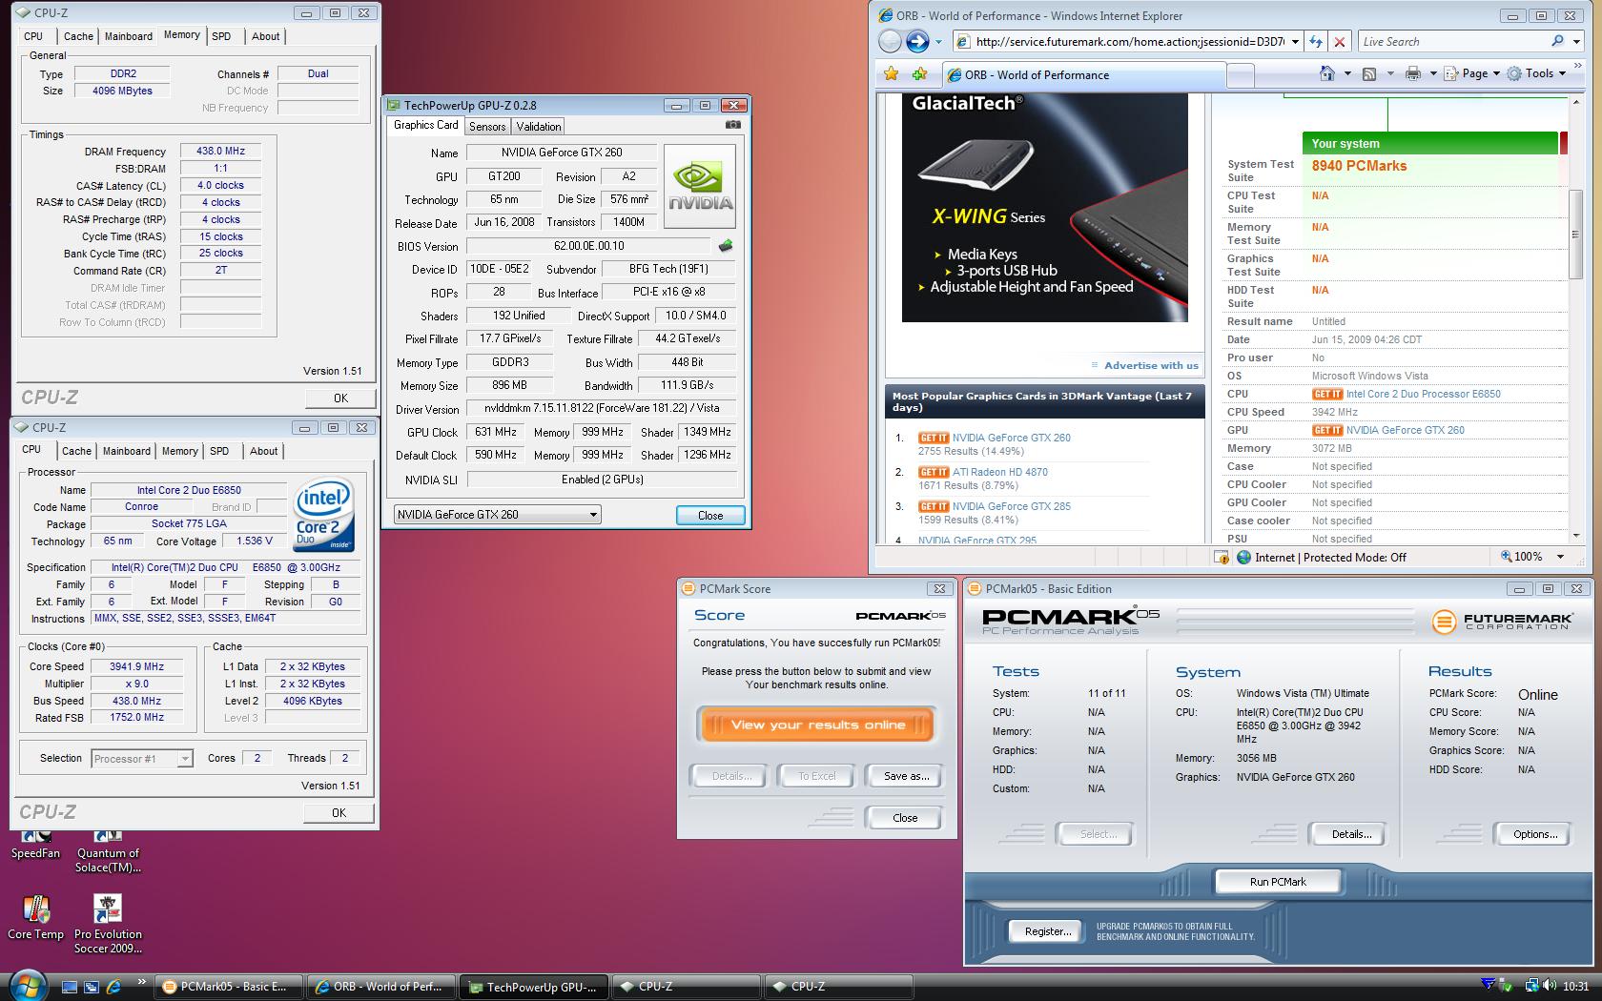Click the Internet Explorer Forward button
Viewport: 1602px width, 1001px height.
(917, 41)
